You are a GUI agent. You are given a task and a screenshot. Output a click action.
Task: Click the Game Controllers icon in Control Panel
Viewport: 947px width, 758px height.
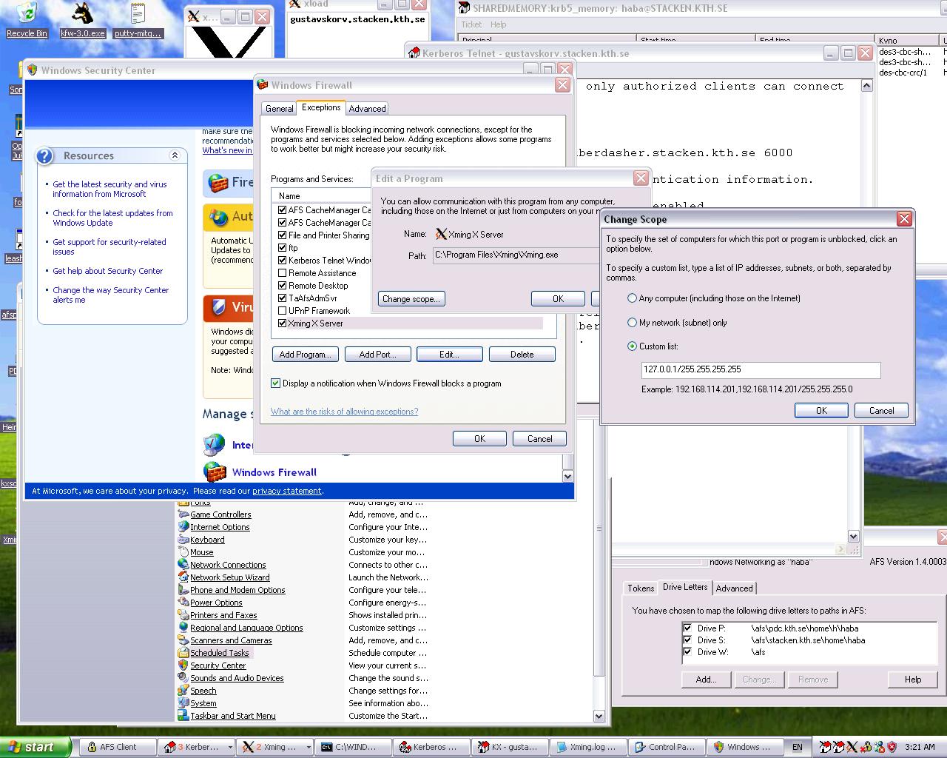[x=183, y=514]
